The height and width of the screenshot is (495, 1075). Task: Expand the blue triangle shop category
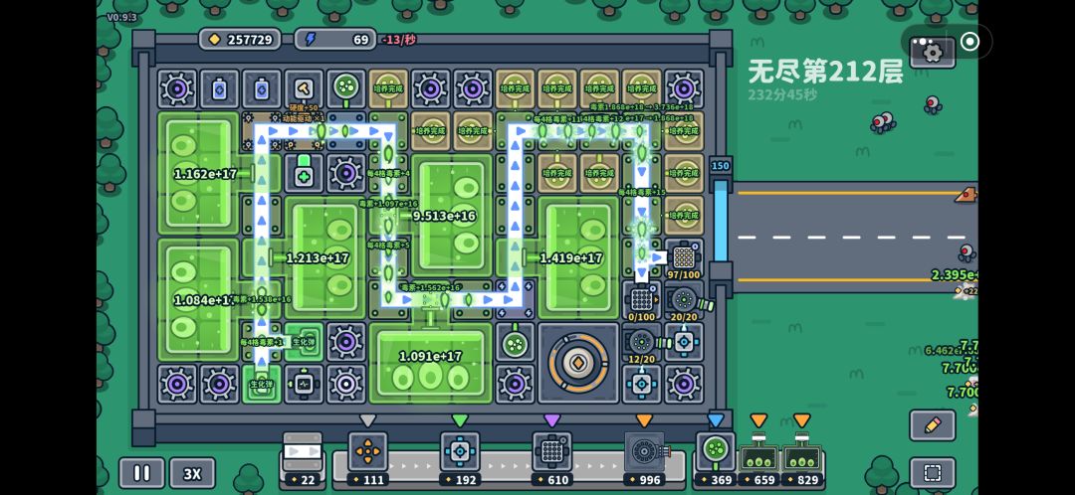click(716, 420)
